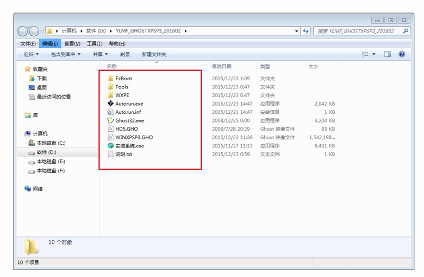Image resolution: width=424 pixels, height=277 pixels.
Task: Select the EzBoot folder icon
Action: pyautogui.click(x=110, y=78)
